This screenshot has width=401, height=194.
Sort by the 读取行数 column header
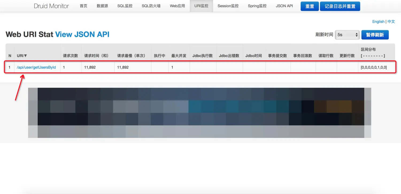pos(326,56)
